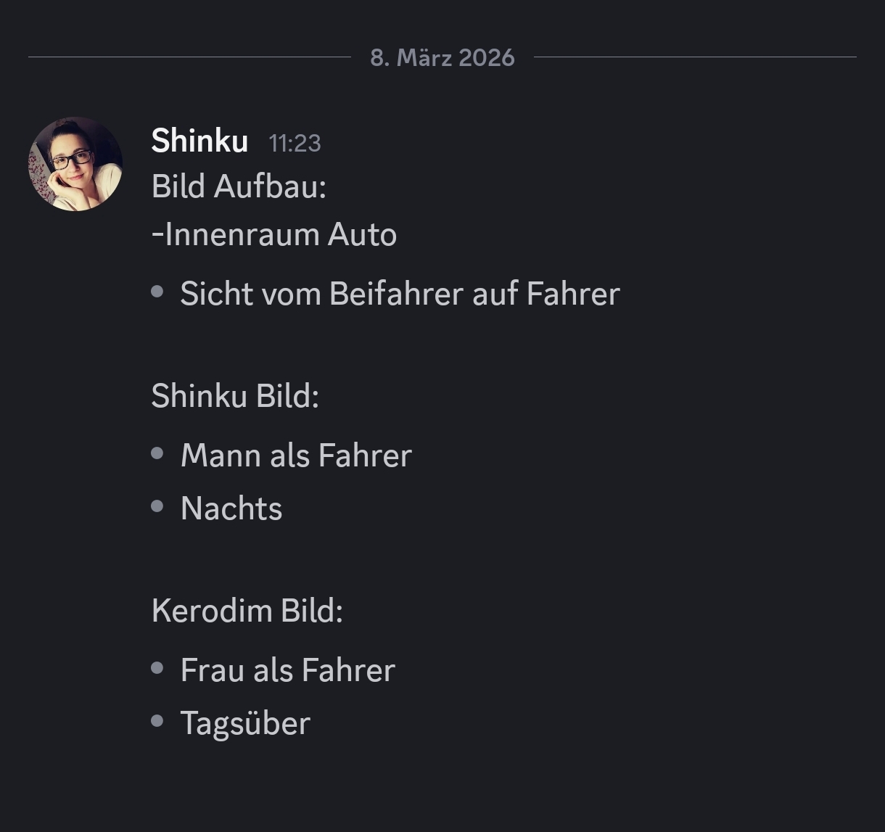885x832 pixels.
Task: Click the bullet point before 'Nachts'
Action: [157, 506]
